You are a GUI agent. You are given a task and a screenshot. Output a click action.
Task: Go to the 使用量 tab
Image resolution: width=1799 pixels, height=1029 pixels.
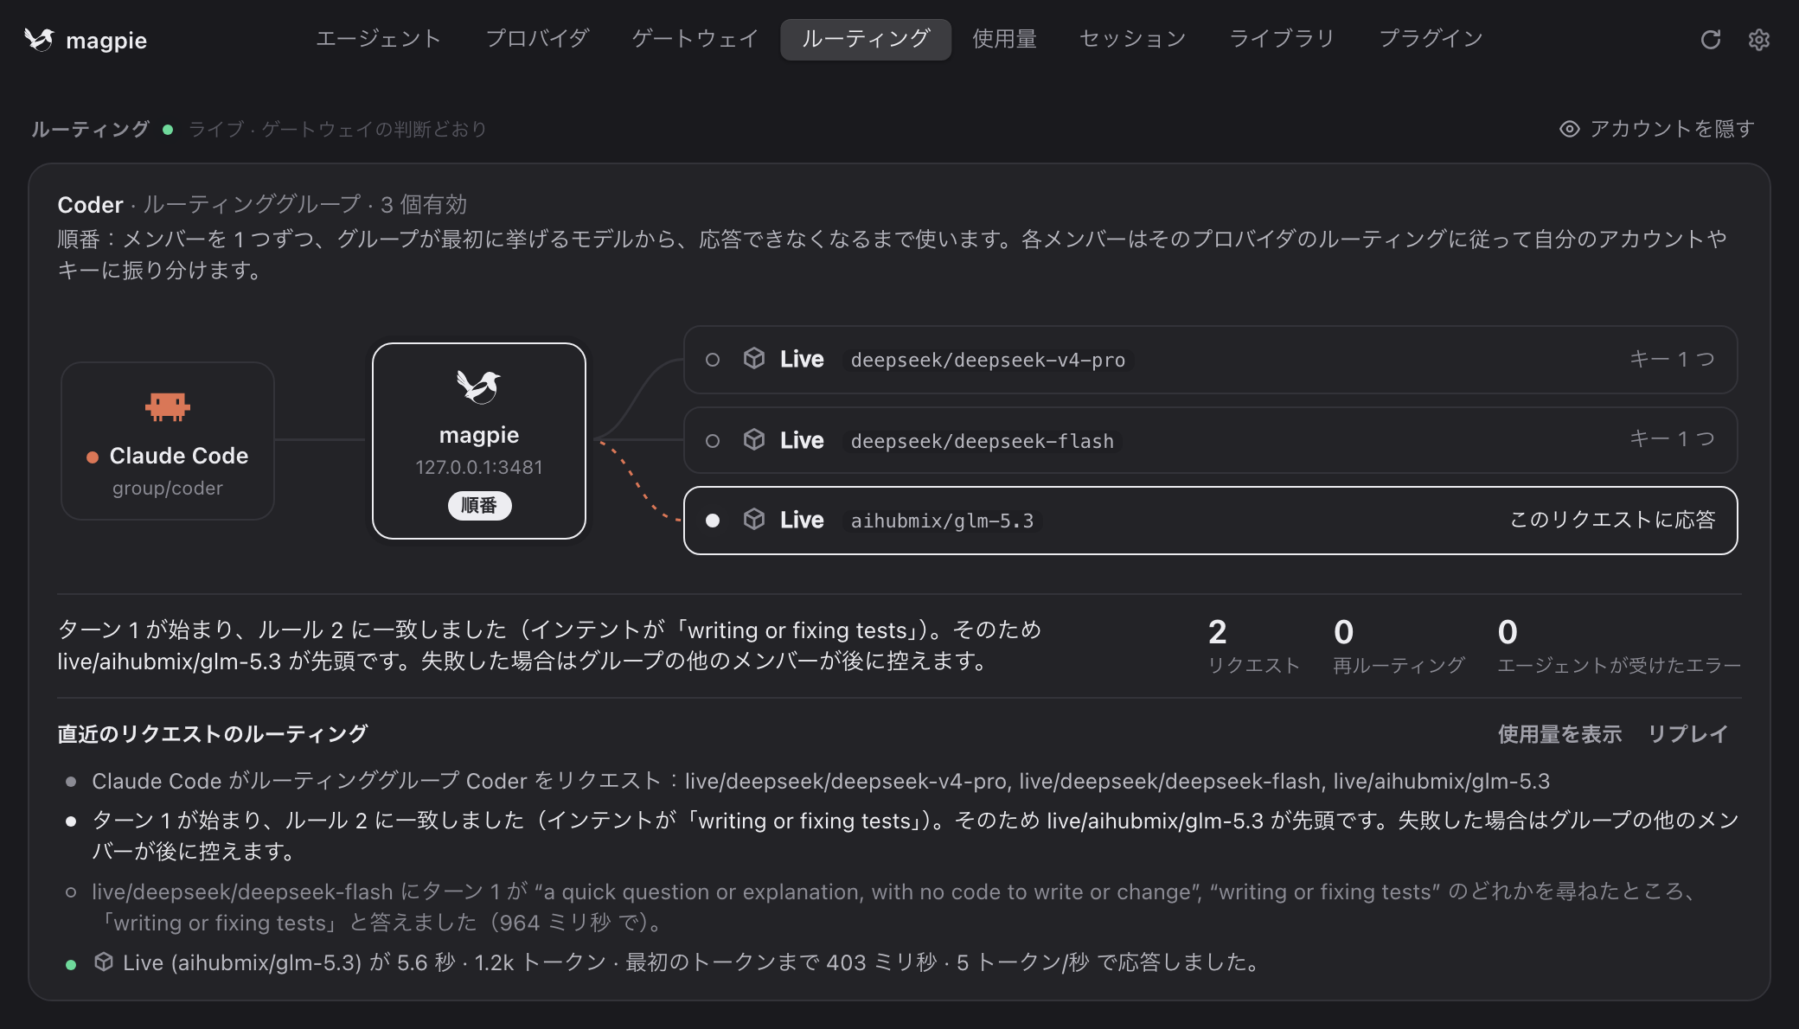coord(1004,39)
